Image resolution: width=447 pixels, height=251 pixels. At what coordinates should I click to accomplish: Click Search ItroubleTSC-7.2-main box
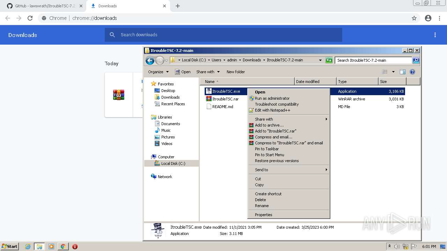[x=373, y=60]
